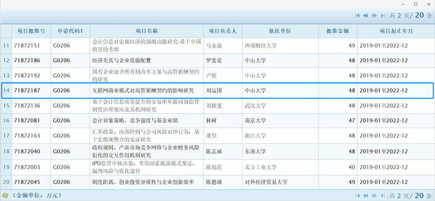
Task: Go to previous page using the bottom pager
Action: pyautogui.click(x=366, y=196)
